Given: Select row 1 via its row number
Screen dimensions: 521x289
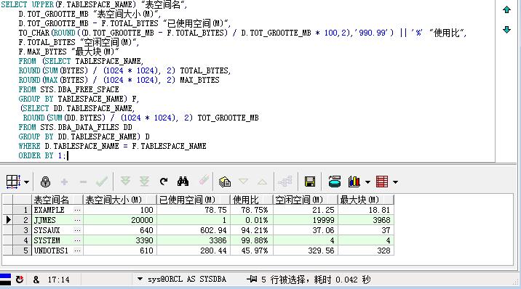Looking at the screenshot, I should coord(23,210).
